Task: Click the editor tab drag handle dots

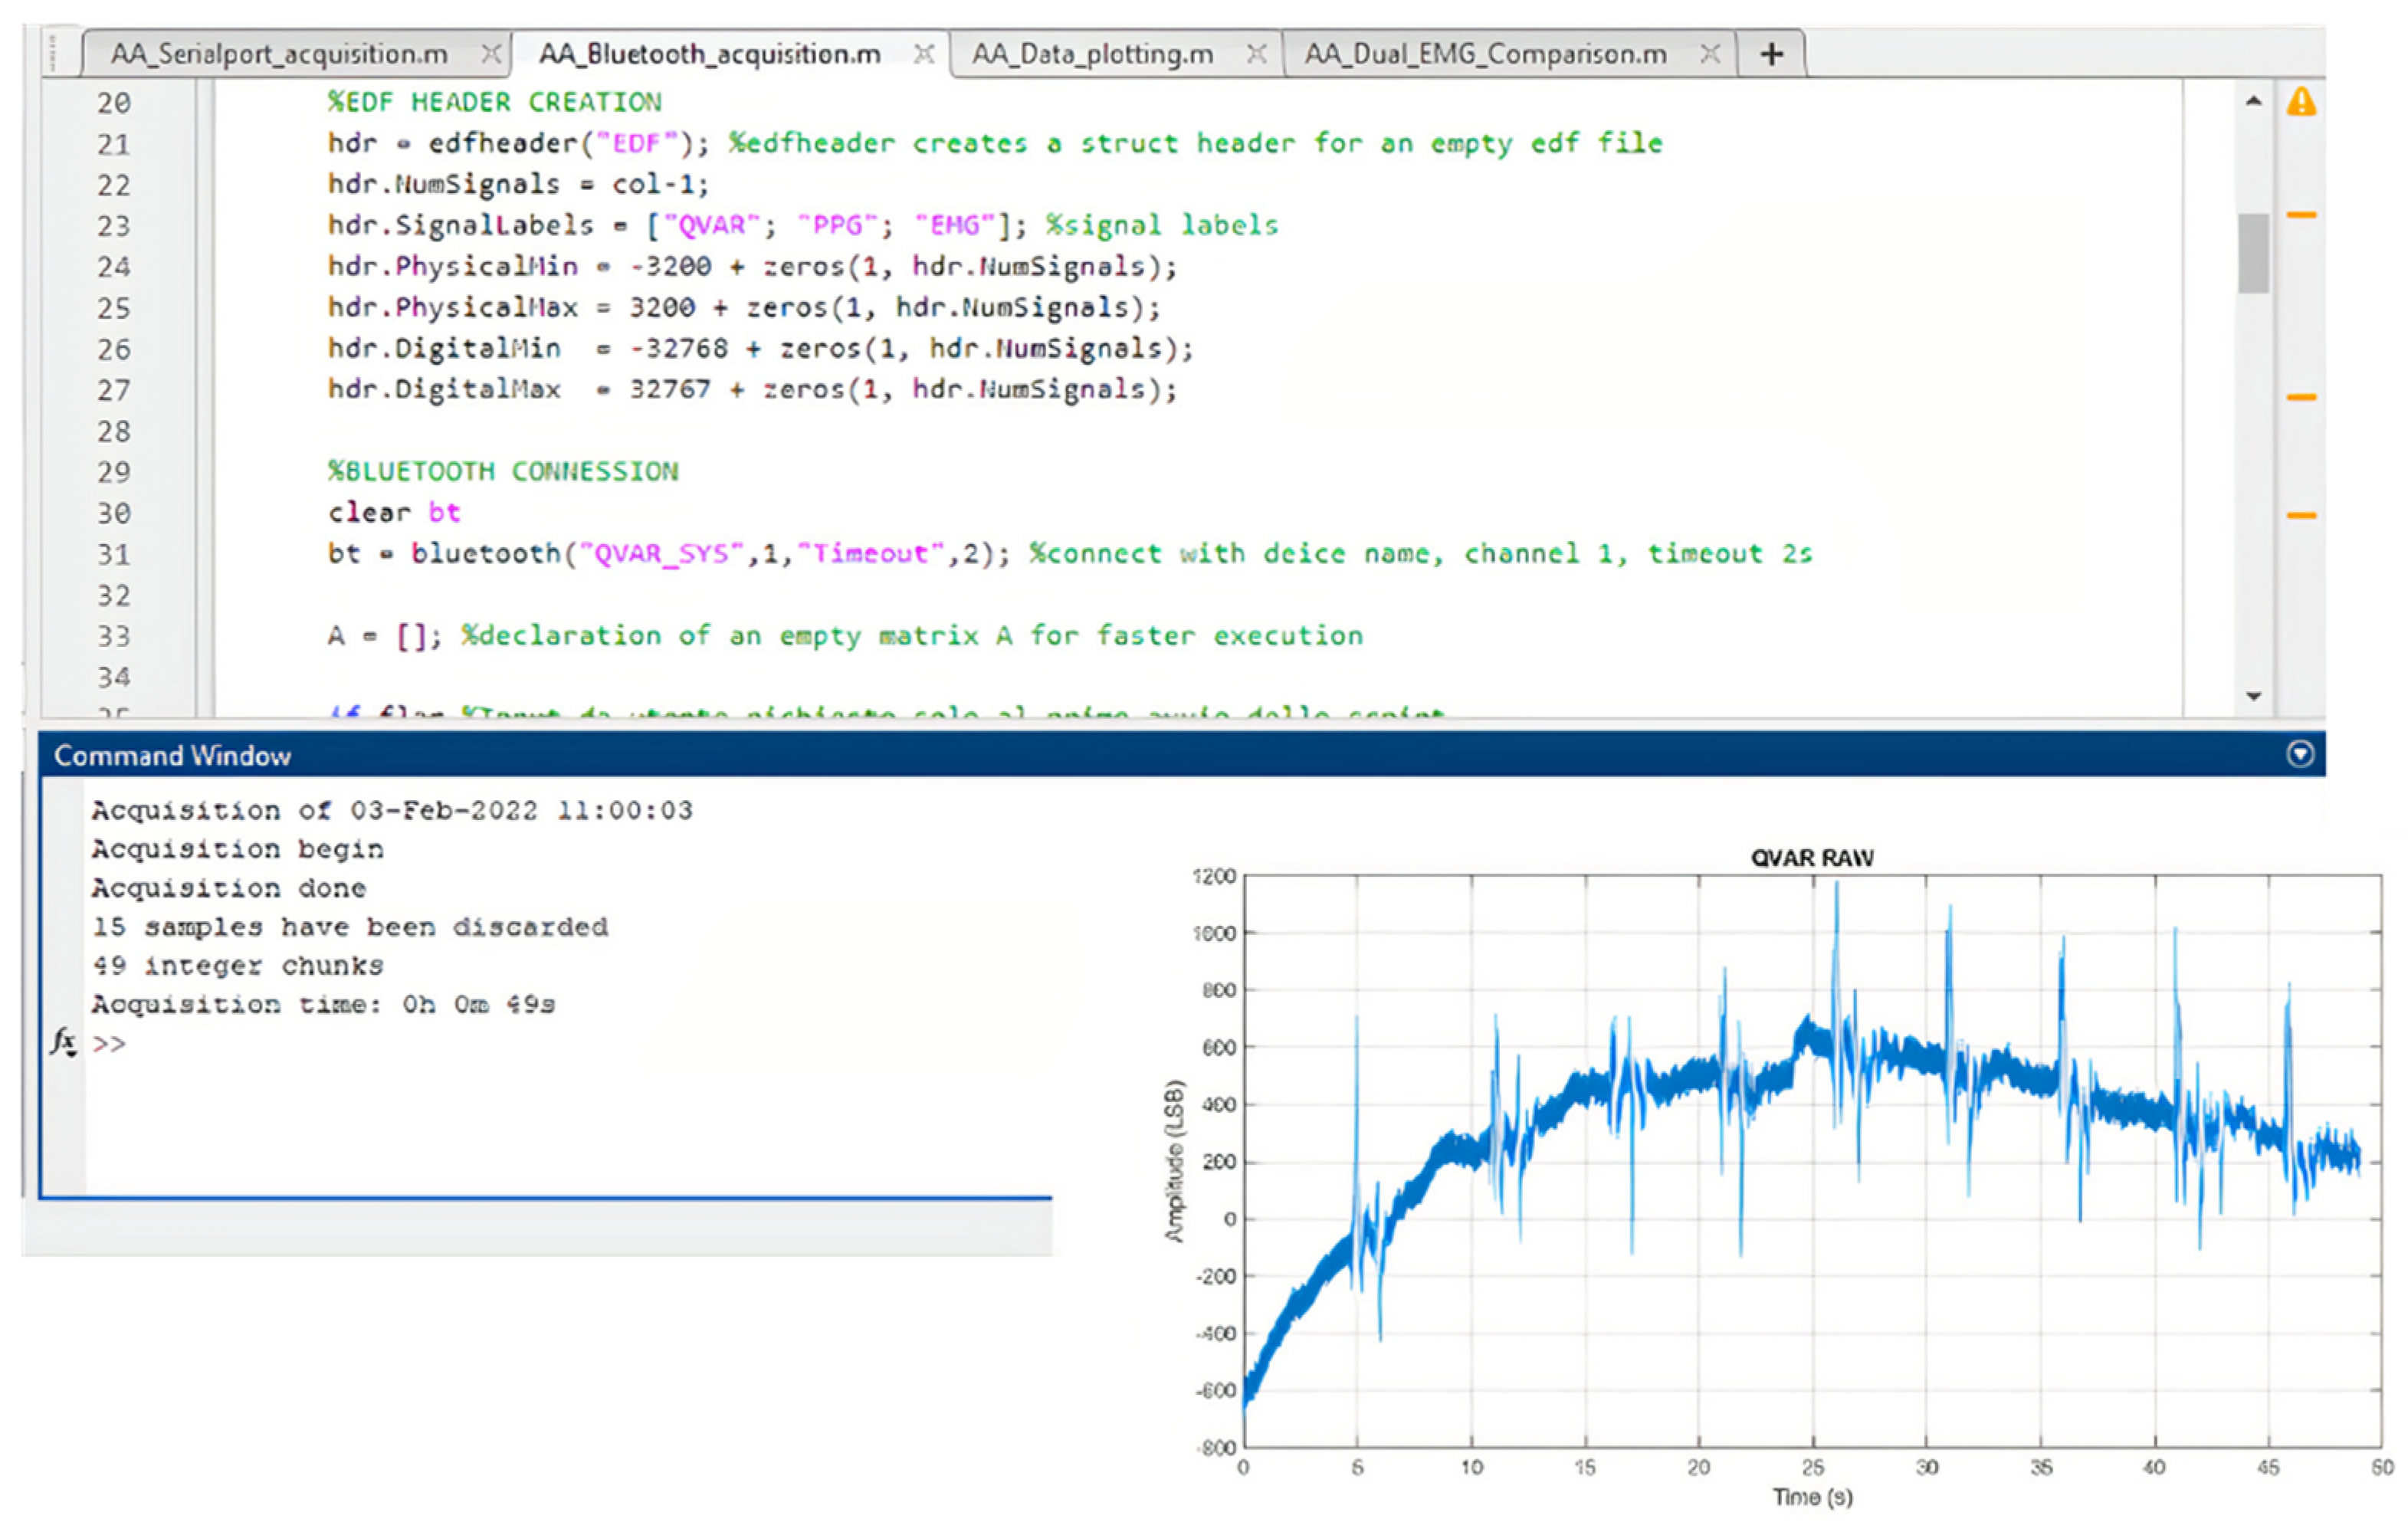Action: coord(53,54)
